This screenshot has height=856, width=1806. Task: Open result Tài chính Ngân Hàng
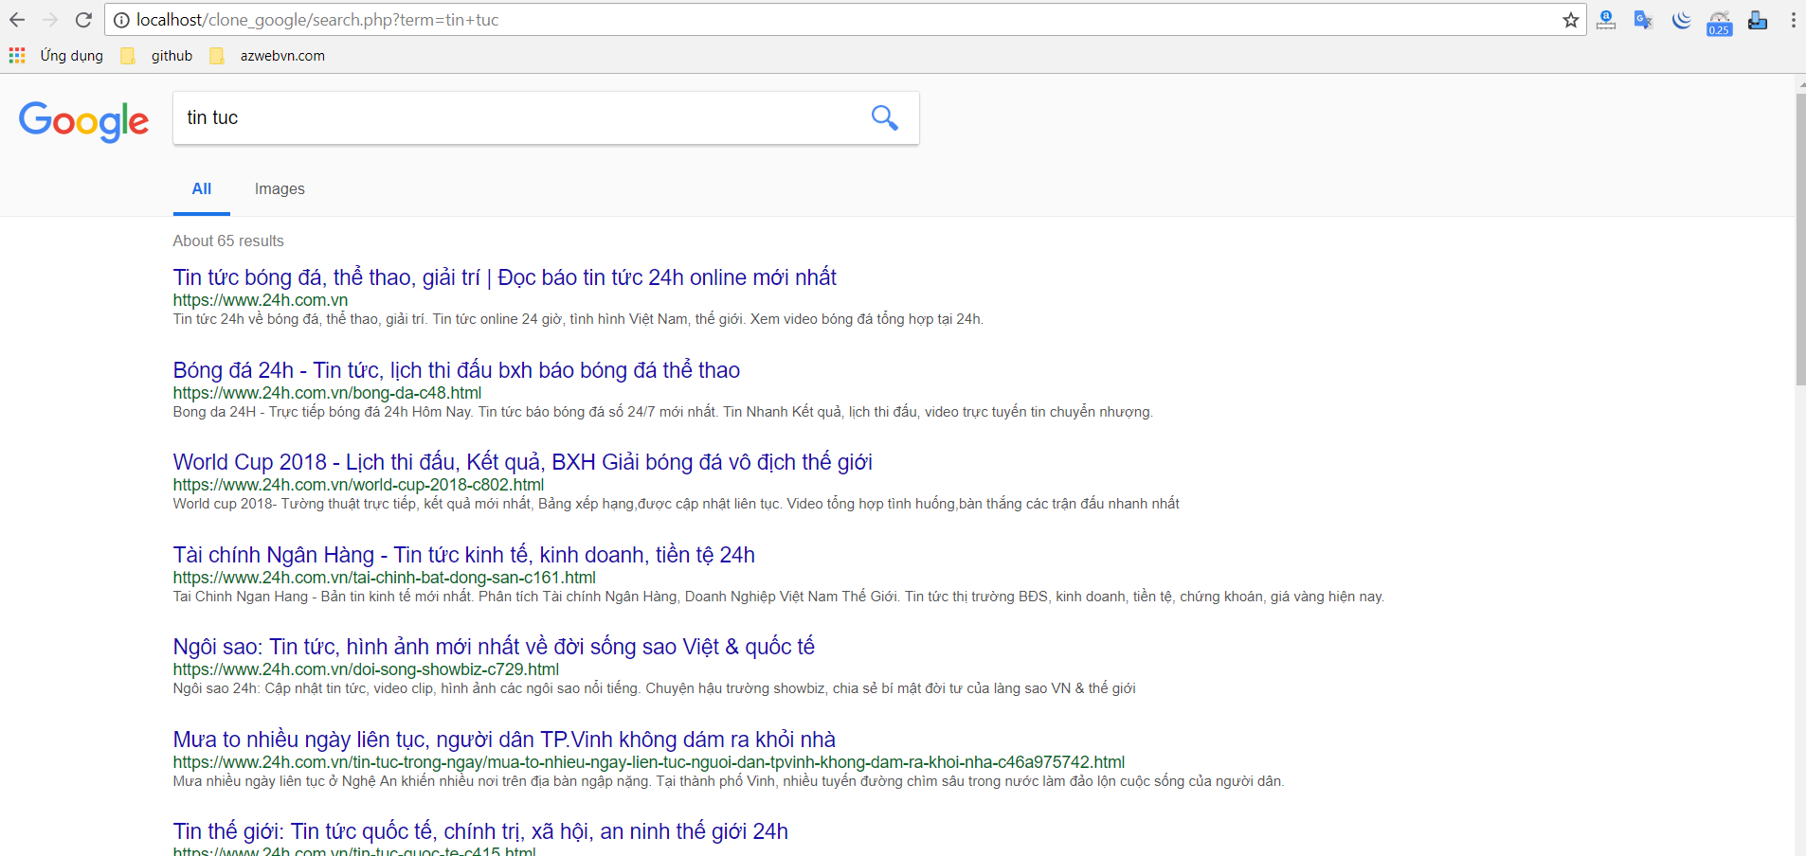point(463,555)
